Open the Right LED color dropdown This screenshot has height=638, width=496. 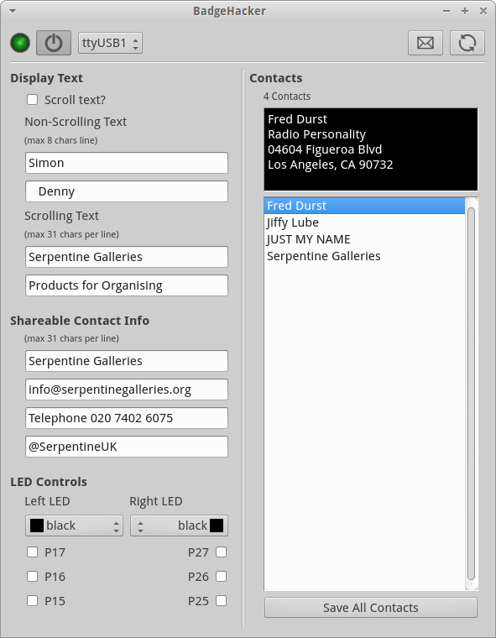click(179, 526)
